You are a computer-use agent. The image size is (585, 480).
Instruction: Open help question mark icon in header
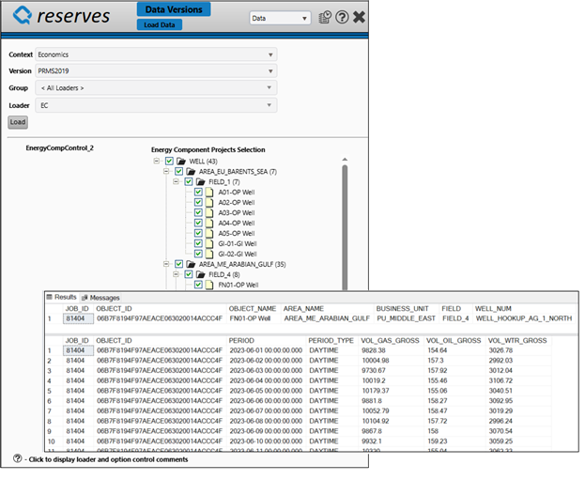click(342, 17)
